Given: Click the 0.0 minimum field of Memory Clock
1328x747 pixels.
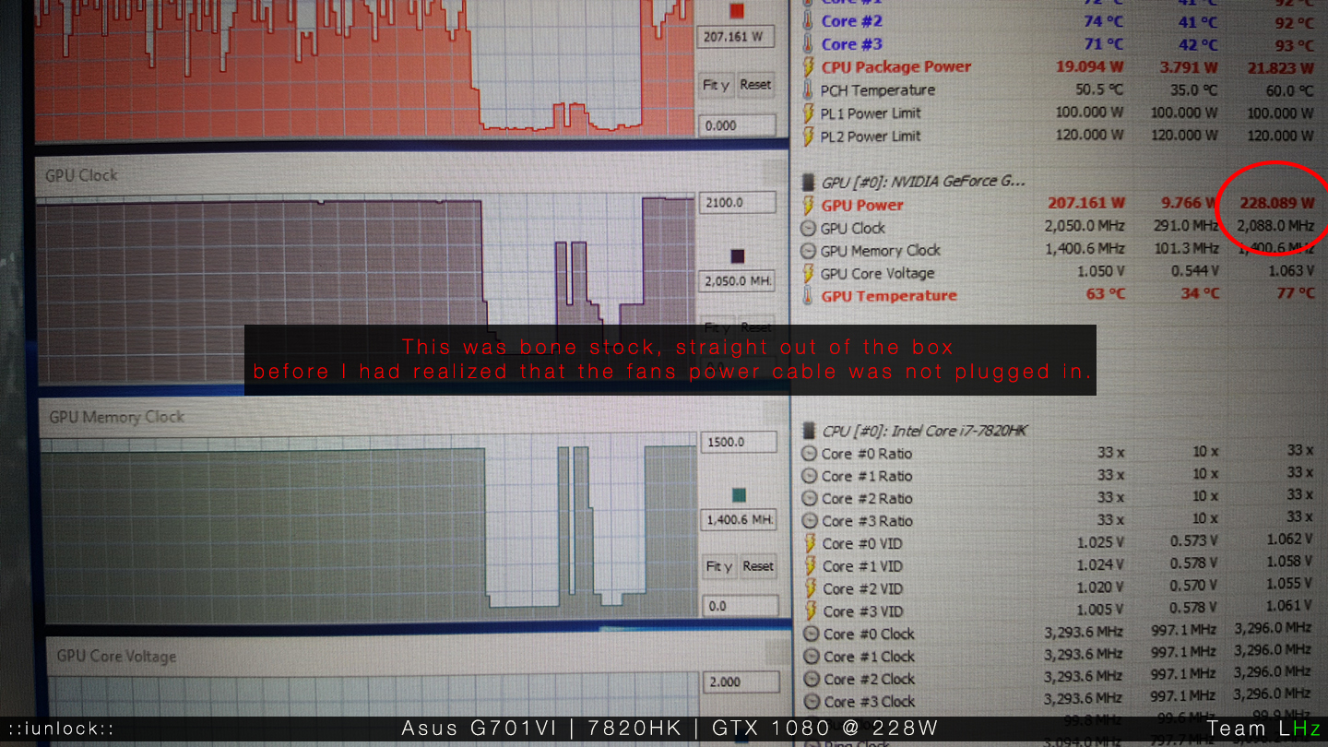Looking at the screenshot, I should pyautogui.click(x=740, y=607).
